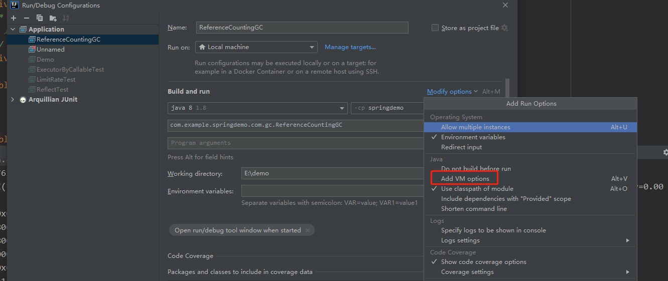
Task: Remove the 'Open run/debug tool window' chip
Action: click(308, 230)
